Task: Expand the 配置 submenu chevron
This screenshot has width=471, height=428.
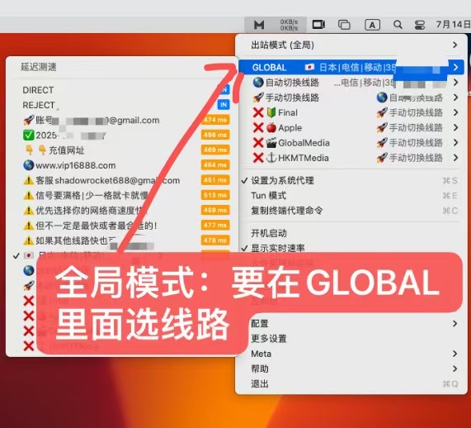Action: coord(455,324)
